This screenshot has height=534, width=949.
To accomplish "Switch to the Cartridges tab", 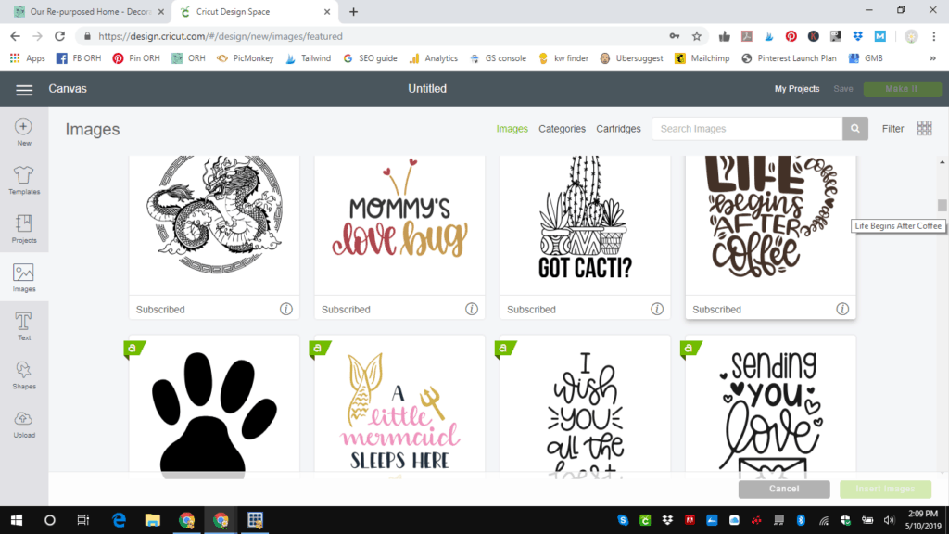I will [x=618, y=129].
